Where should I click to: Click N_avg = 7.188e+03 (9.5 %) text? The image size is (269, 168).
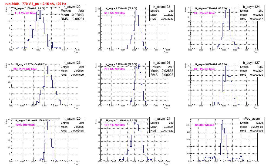coord(122,120)
